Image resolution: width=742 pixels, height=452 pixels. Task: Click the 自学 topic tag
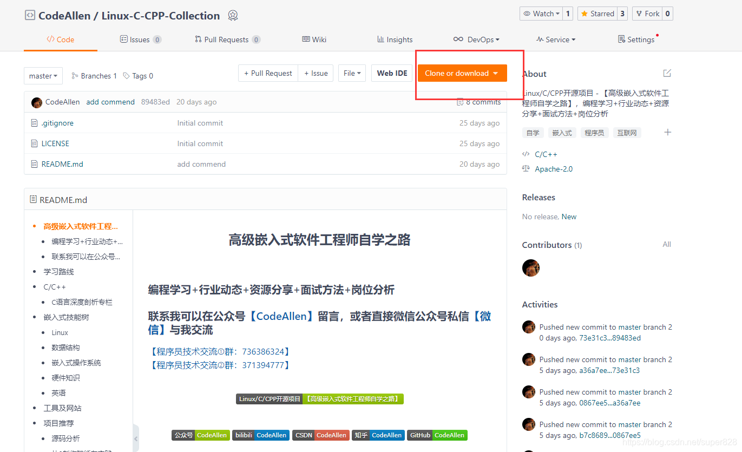pos(533,133)
